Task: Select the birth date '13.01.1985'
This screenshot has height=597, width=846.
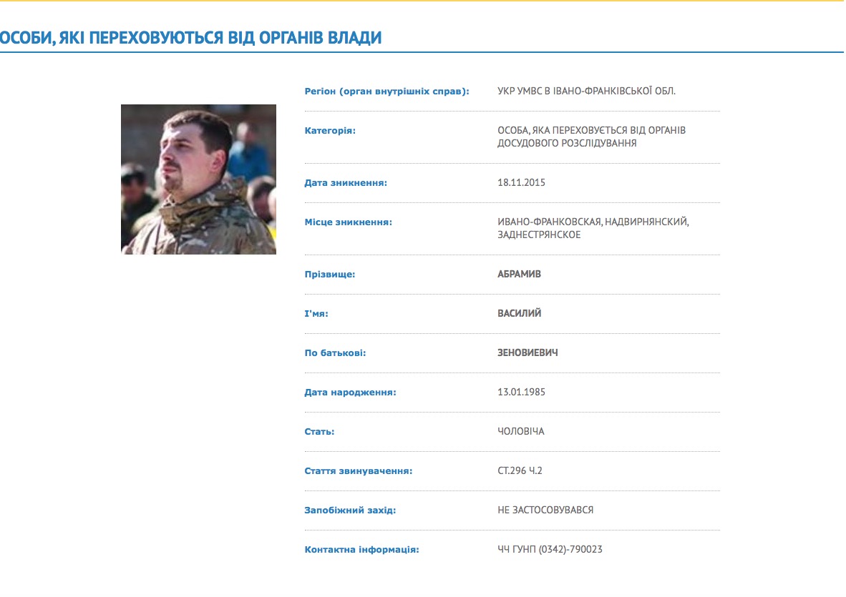Action: 521,393
